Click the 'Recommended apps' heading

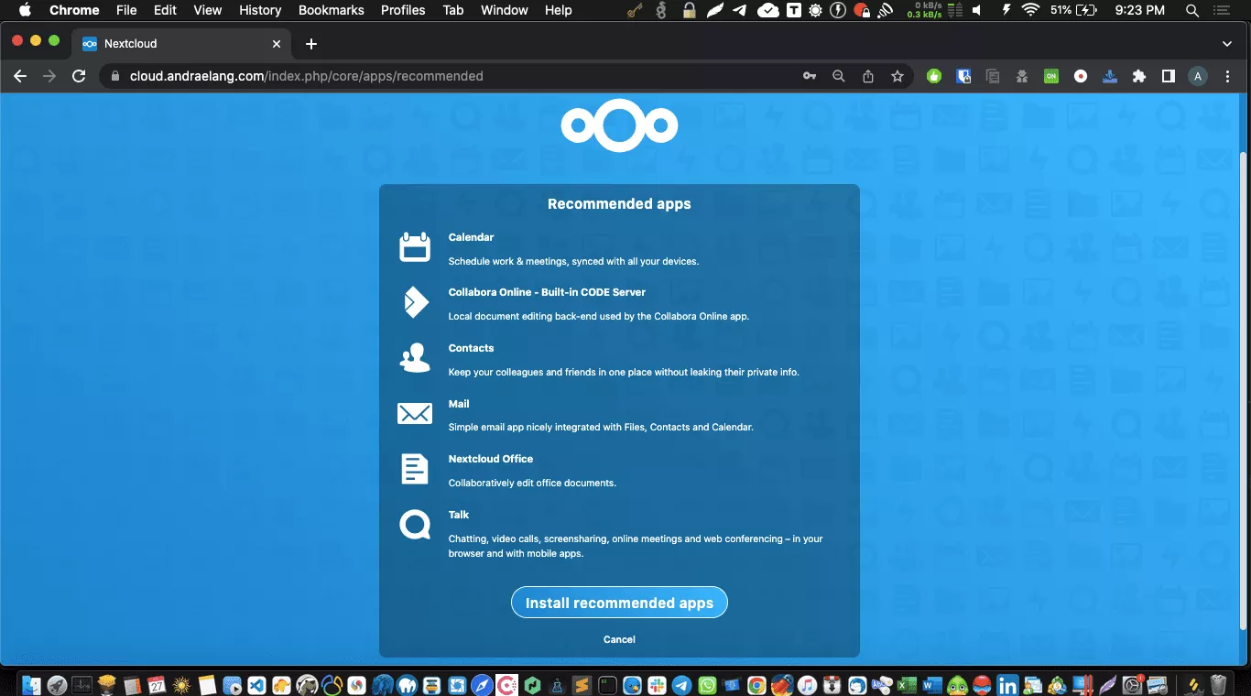coord(619,204)
